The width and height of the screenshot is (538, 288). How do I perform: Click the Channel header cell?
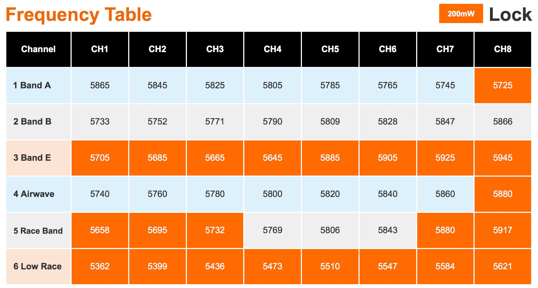(38, 49)
